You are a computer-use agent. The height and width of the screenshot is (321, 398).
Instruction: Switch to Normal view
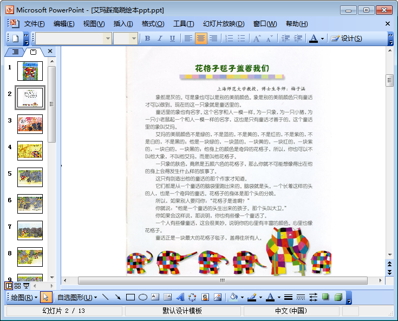pyautogui.click(x=9, y=286)
